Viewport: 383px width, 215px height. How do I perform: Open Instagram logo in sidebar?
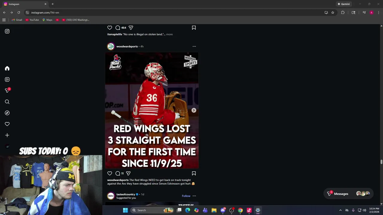(7, 31)
